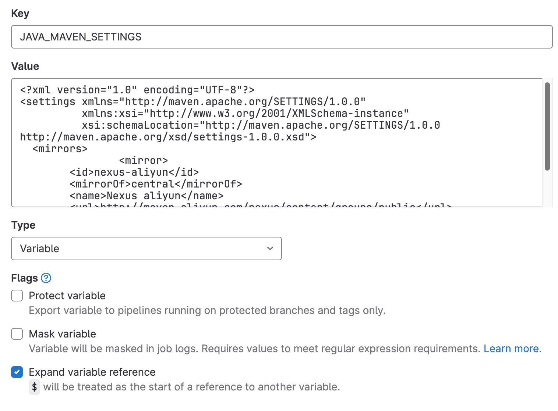This screenshot has width=558, height=411.
Task: Click the Flags help question mark icon
Action: pos(46,278)
